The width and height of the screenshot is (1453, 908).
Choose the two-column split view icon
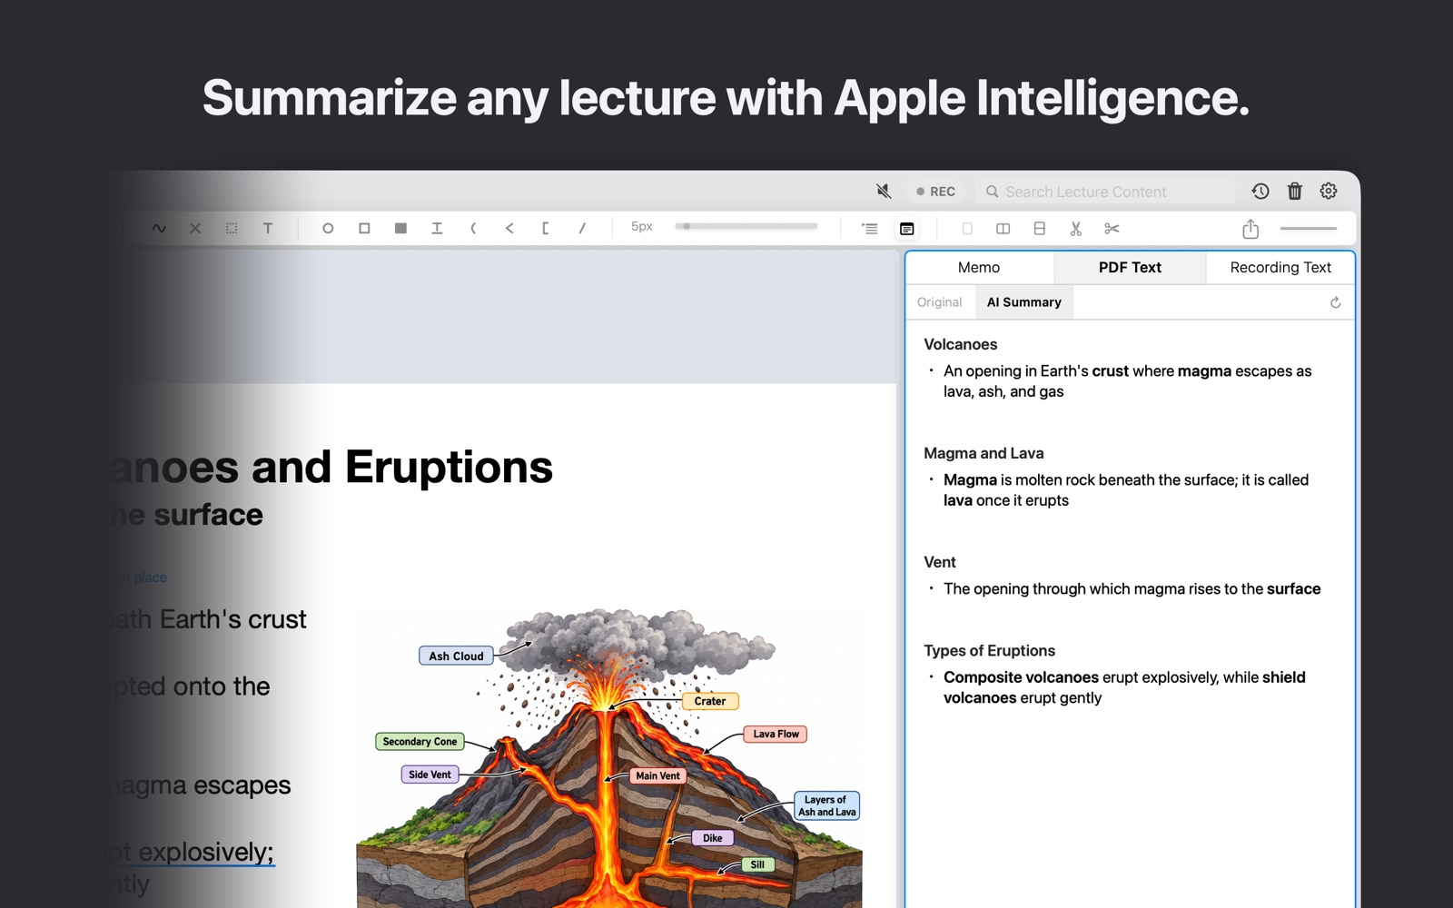click(1003, 228)
